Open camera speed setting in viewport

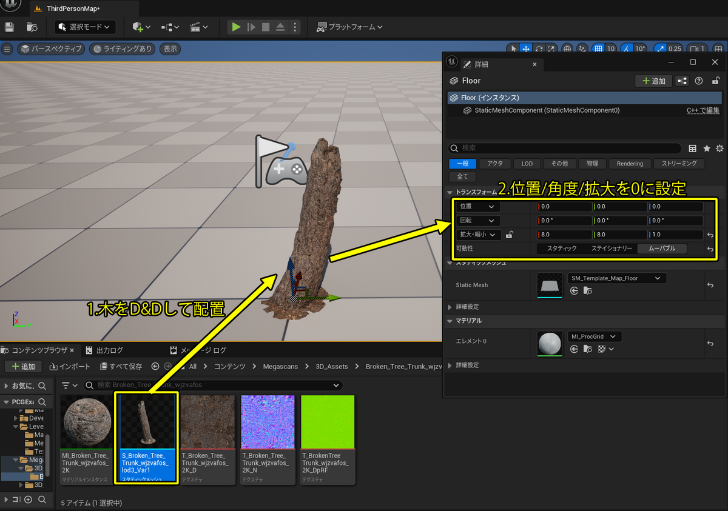[698, 49]
